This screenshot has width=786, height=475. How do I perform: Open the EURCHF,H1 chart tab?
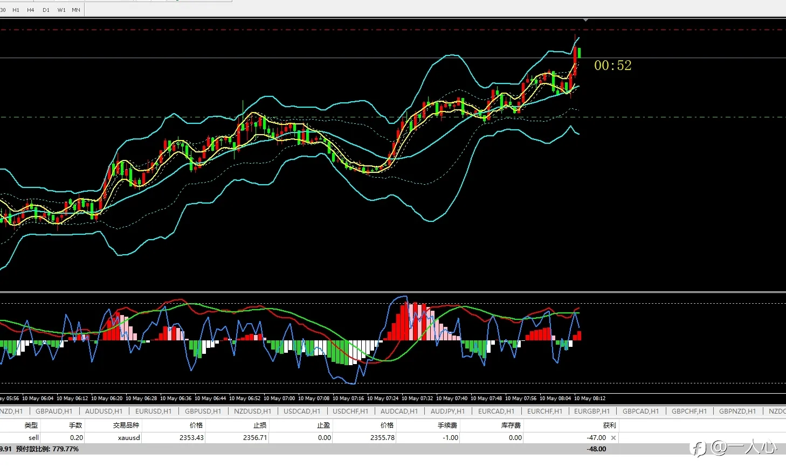pyautogui.click(x=545, y=411)
